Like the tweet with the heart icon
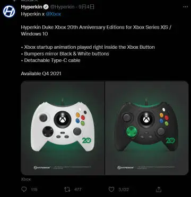 [x=111, y=190]
